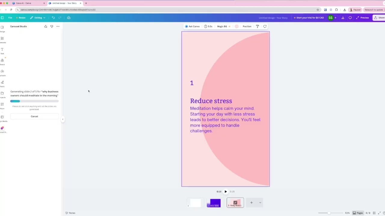Viewport: 385px width, 216px height.
Task: Open the Brand panel in sidebar
Action: pyautogui.click(x=2, y=62)
